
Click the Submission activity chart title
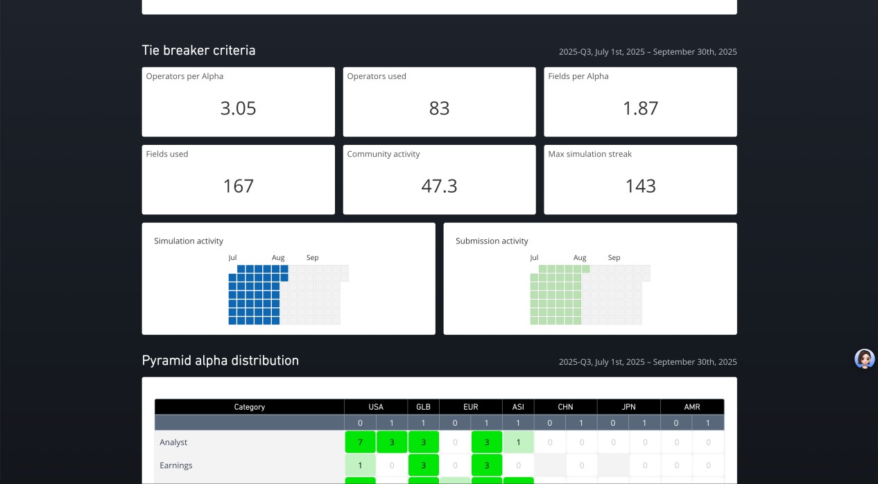click(492, 241)
